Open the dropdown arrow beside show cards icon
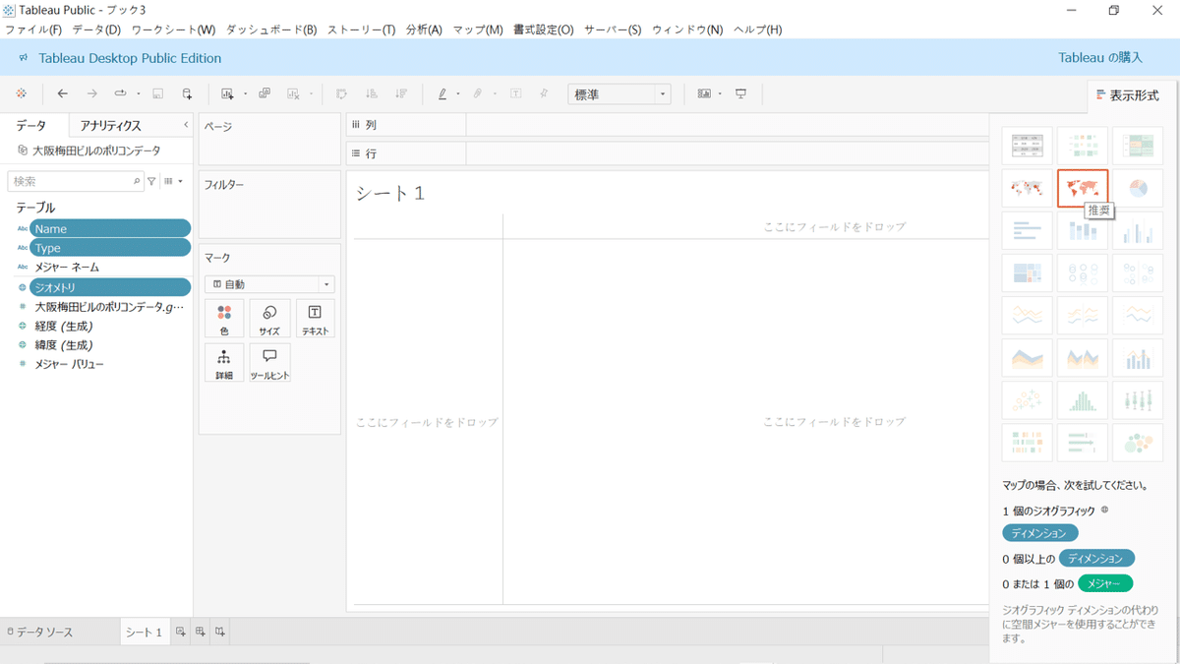This screenshot has width=1180, height=664. coord(720,94)
